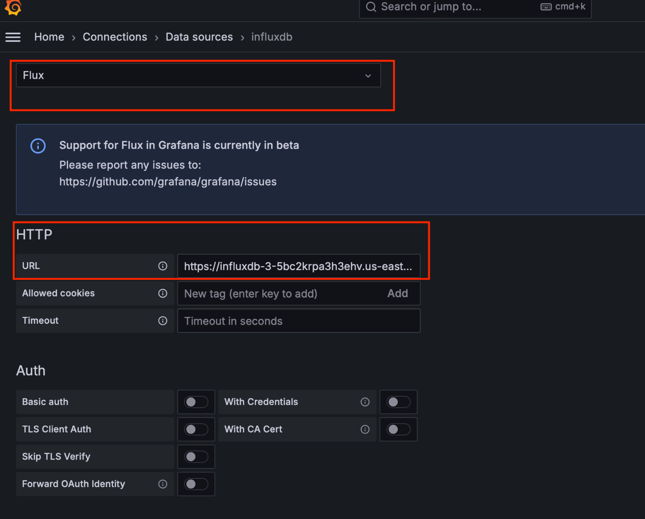The image size is (645, 519).
Task: Toggle the With CA Cert switch
Action: click(398, 429)
